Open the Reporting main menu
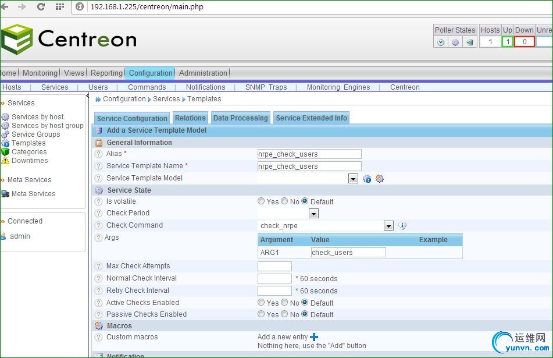 pos(106,73)
